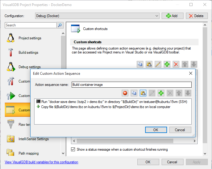
Task: Click the main page vertical scrollbar thumb
Action: 205,85
